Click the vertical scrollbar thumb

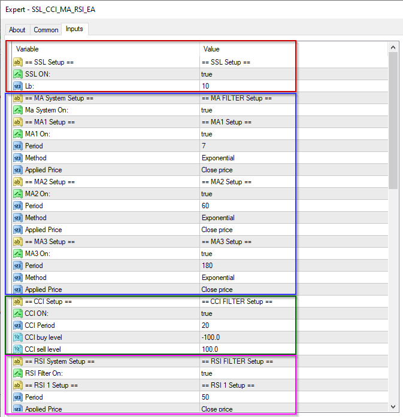(x=393, y=120)
